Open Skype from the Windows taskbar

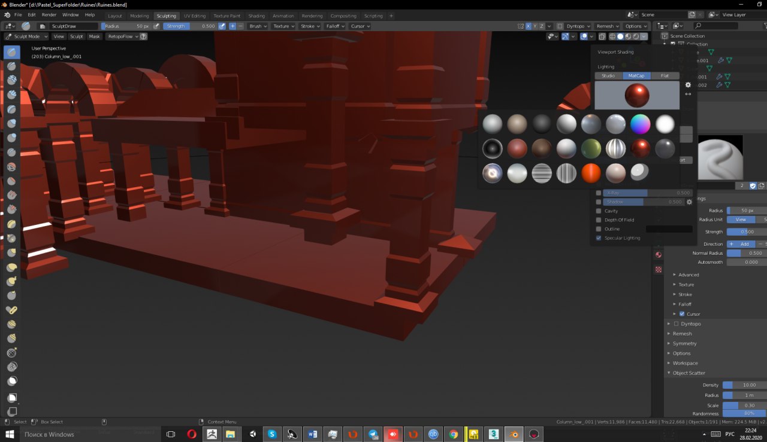click(272, 434)
